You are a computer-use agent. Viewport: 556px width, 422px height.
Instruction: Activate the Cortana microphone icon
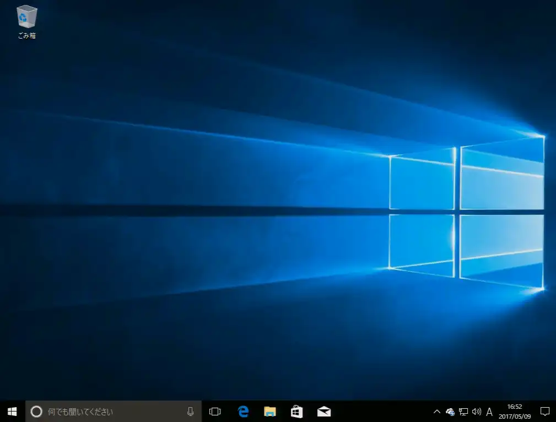[191, 412]
